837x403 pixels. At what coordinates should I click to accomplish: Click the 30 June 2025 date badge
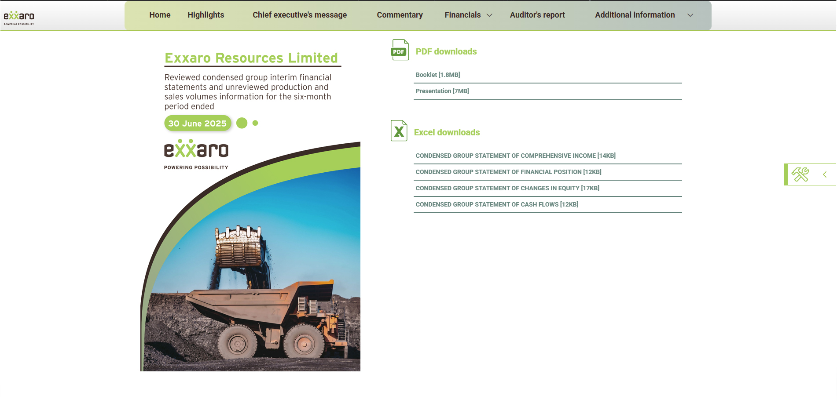[198, 123]
